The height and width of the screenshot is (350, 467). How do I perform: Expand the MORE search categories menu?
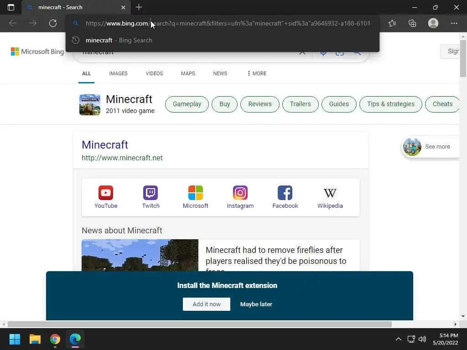(257, 73)
